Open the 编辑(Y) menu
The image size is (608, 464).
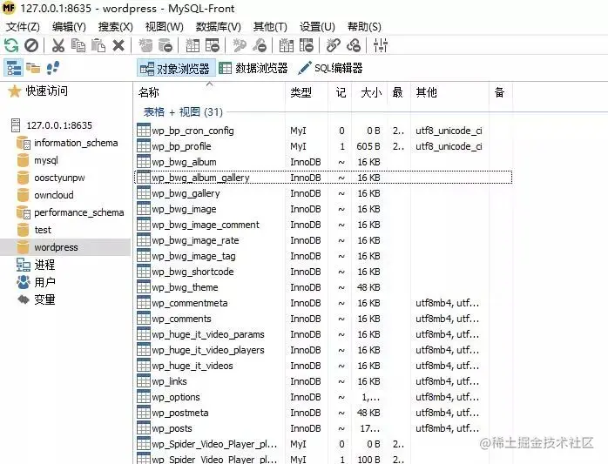pyautogui.click(x=69, y=27)
